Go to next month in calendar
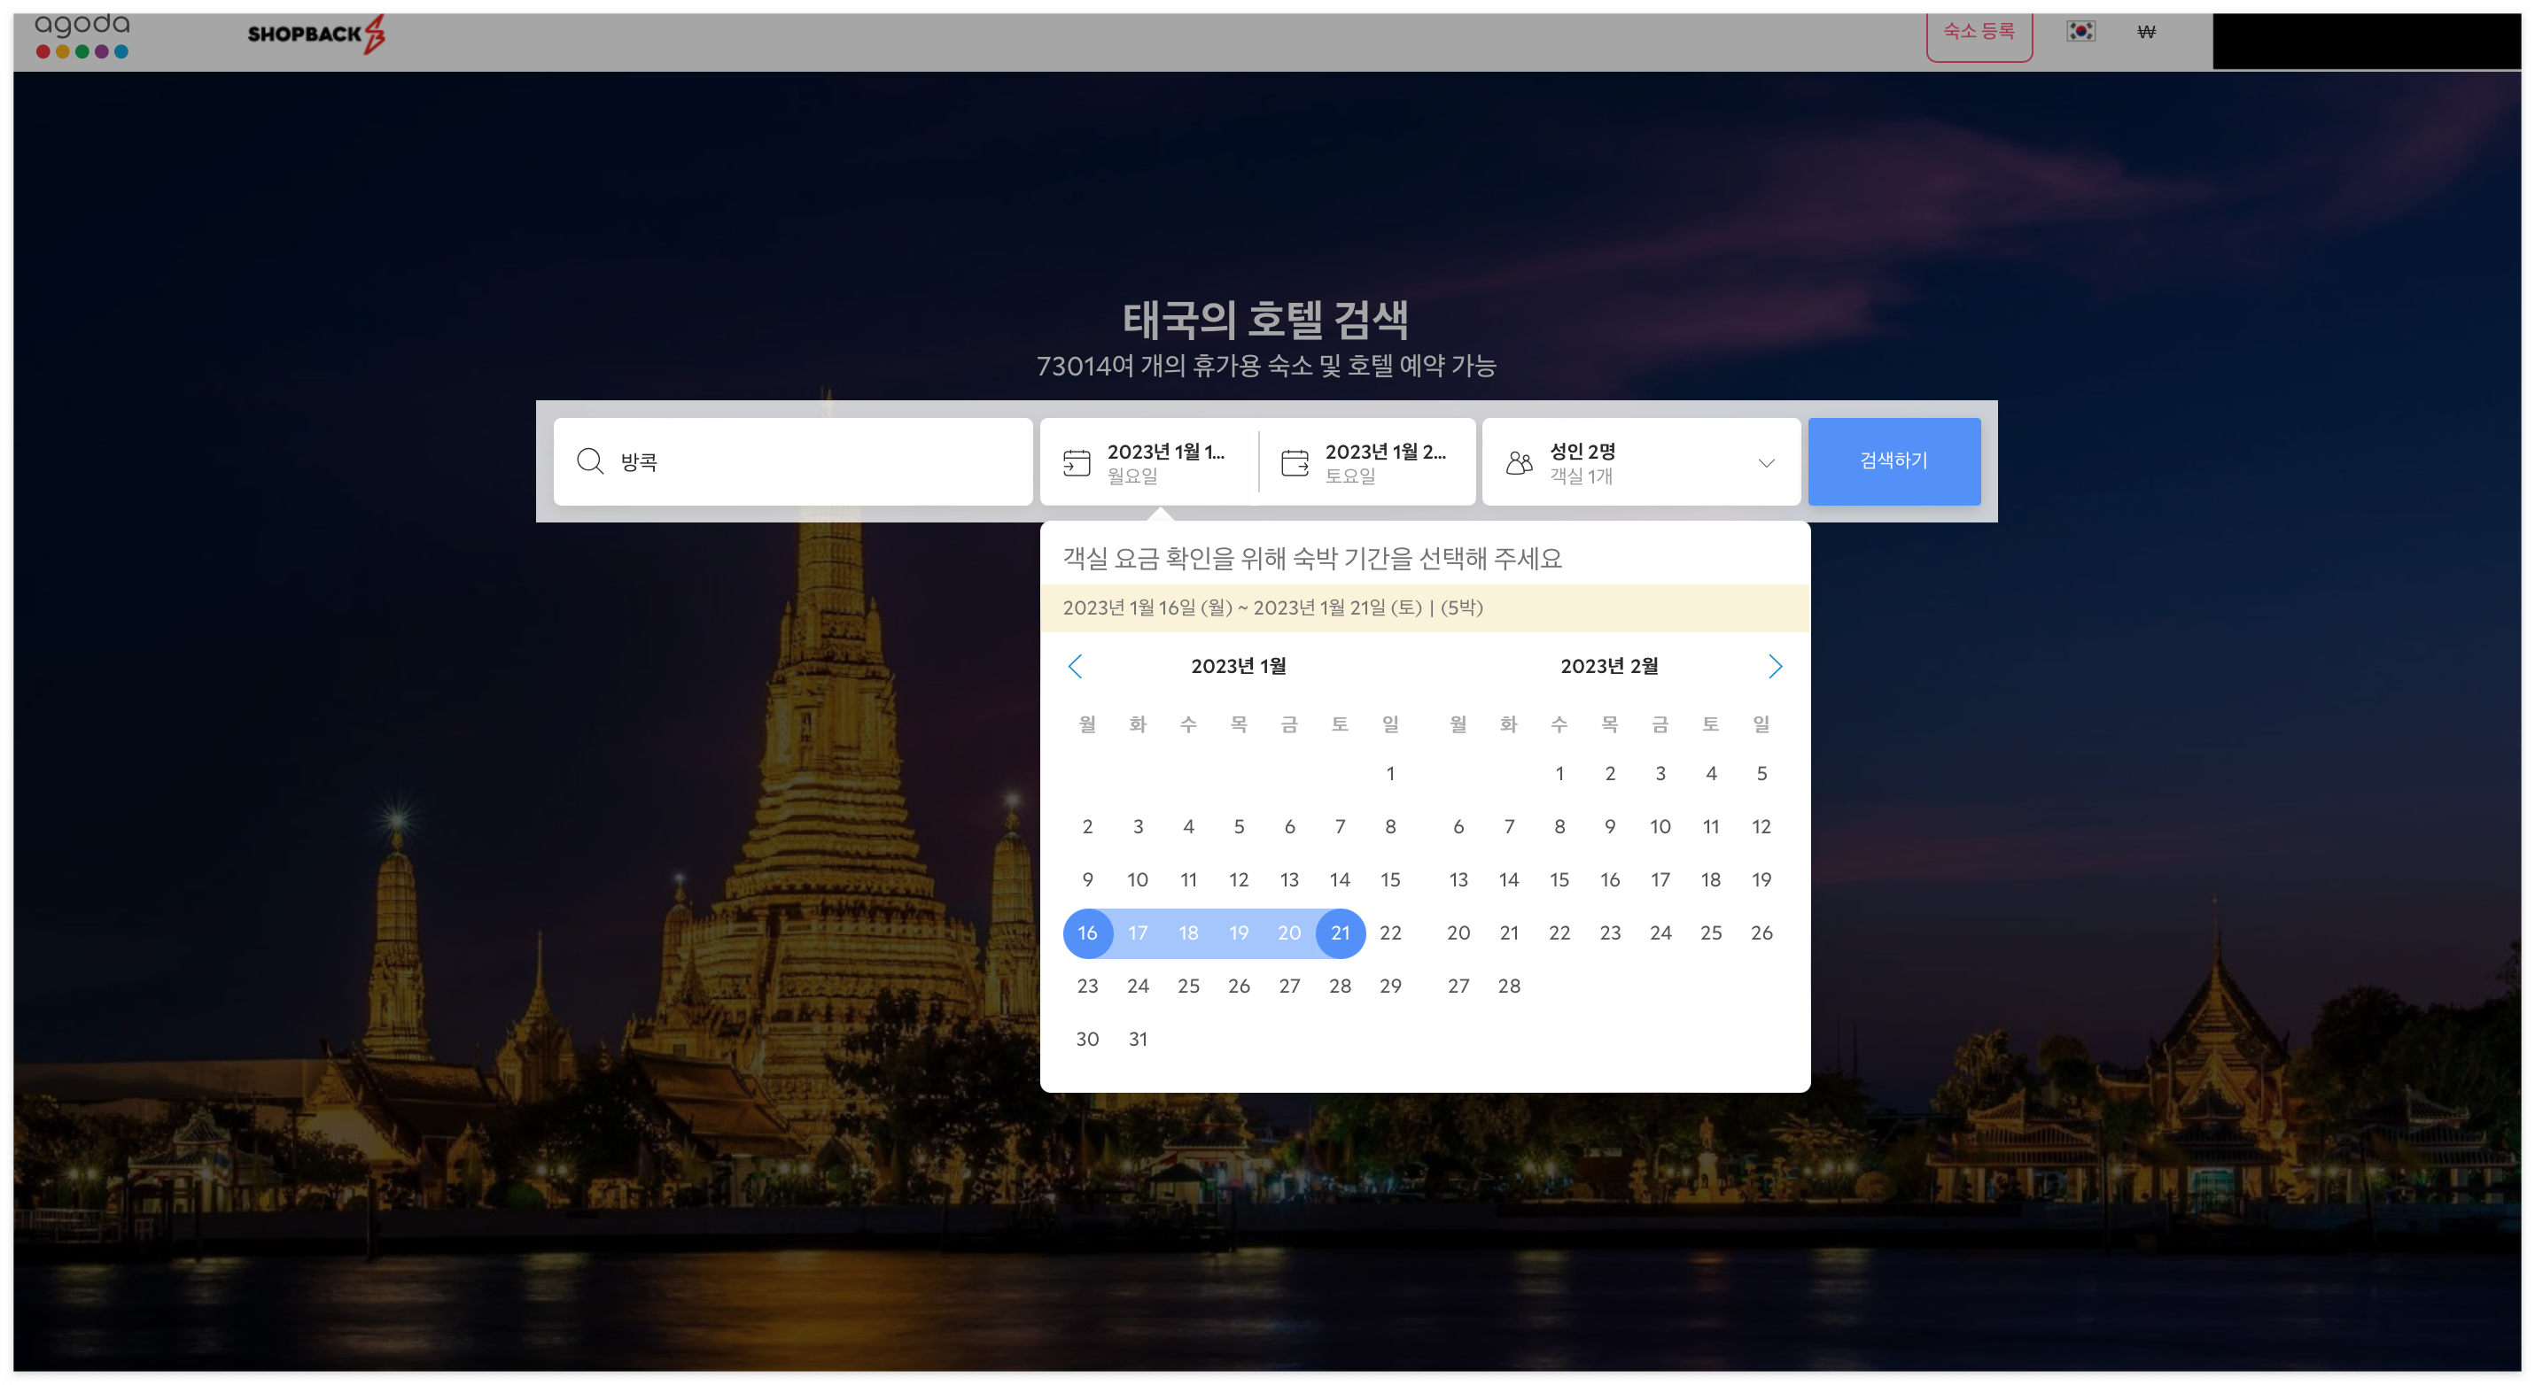Image resolution: width=2535 pixels, height=1385 pixels. tap(1774, 666)
